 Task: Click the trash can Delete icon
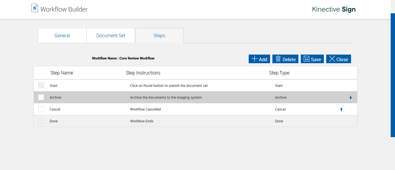click(x=278, y=59)
